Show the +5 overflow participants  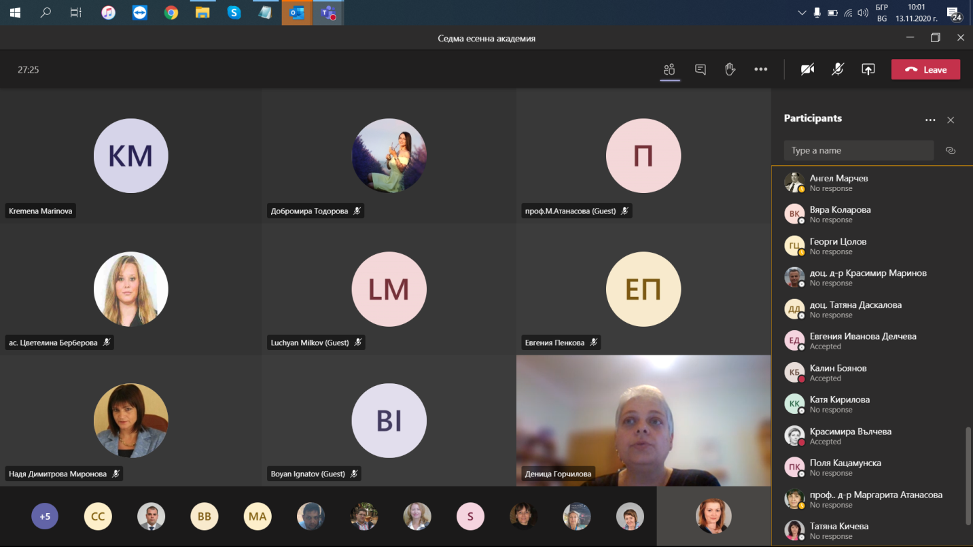point(45,516)
